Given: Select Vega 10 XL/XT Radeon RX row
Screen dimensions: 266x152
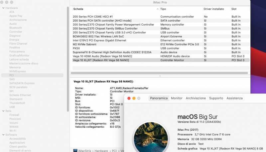Looking at the screenshot, I should tap(161, 60).
